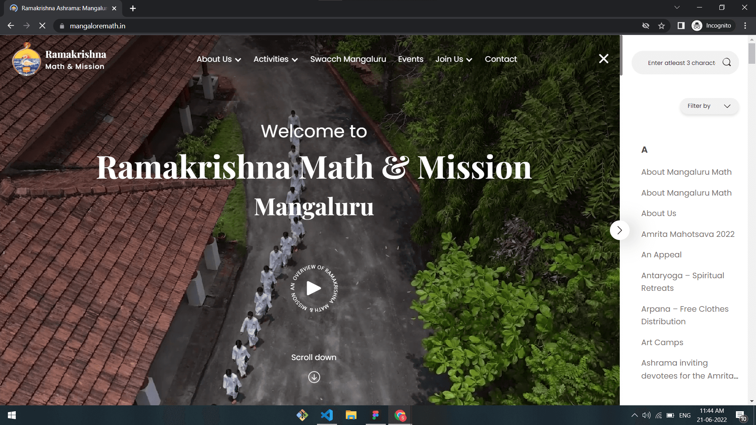Screen dimensions: 756x425
Task: Close the Ramakrishna Ashrama tab
Action: pyautogui.click(x=114, y=8)
